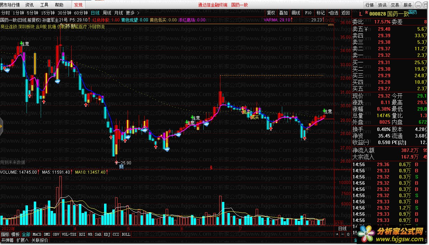Select the SAR indicator tab

(98, 234)
